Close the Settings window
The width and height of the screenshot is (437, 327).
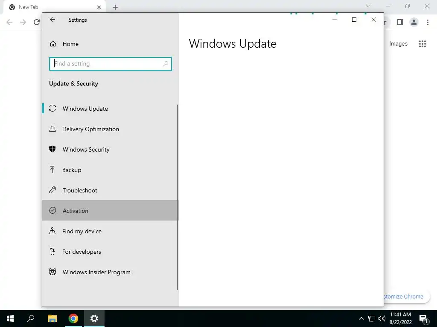tap(374, 20)
